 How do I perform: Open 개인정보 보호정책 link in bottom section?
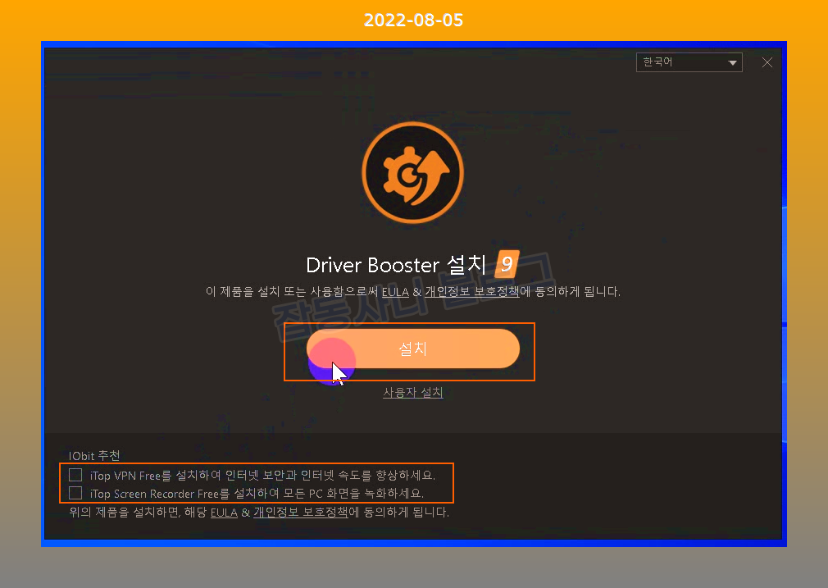(301, 512)
